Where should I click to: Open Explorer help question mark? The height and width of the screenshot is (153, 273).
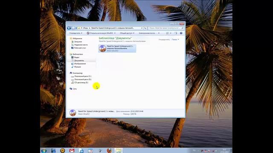[x=181, y=33]
